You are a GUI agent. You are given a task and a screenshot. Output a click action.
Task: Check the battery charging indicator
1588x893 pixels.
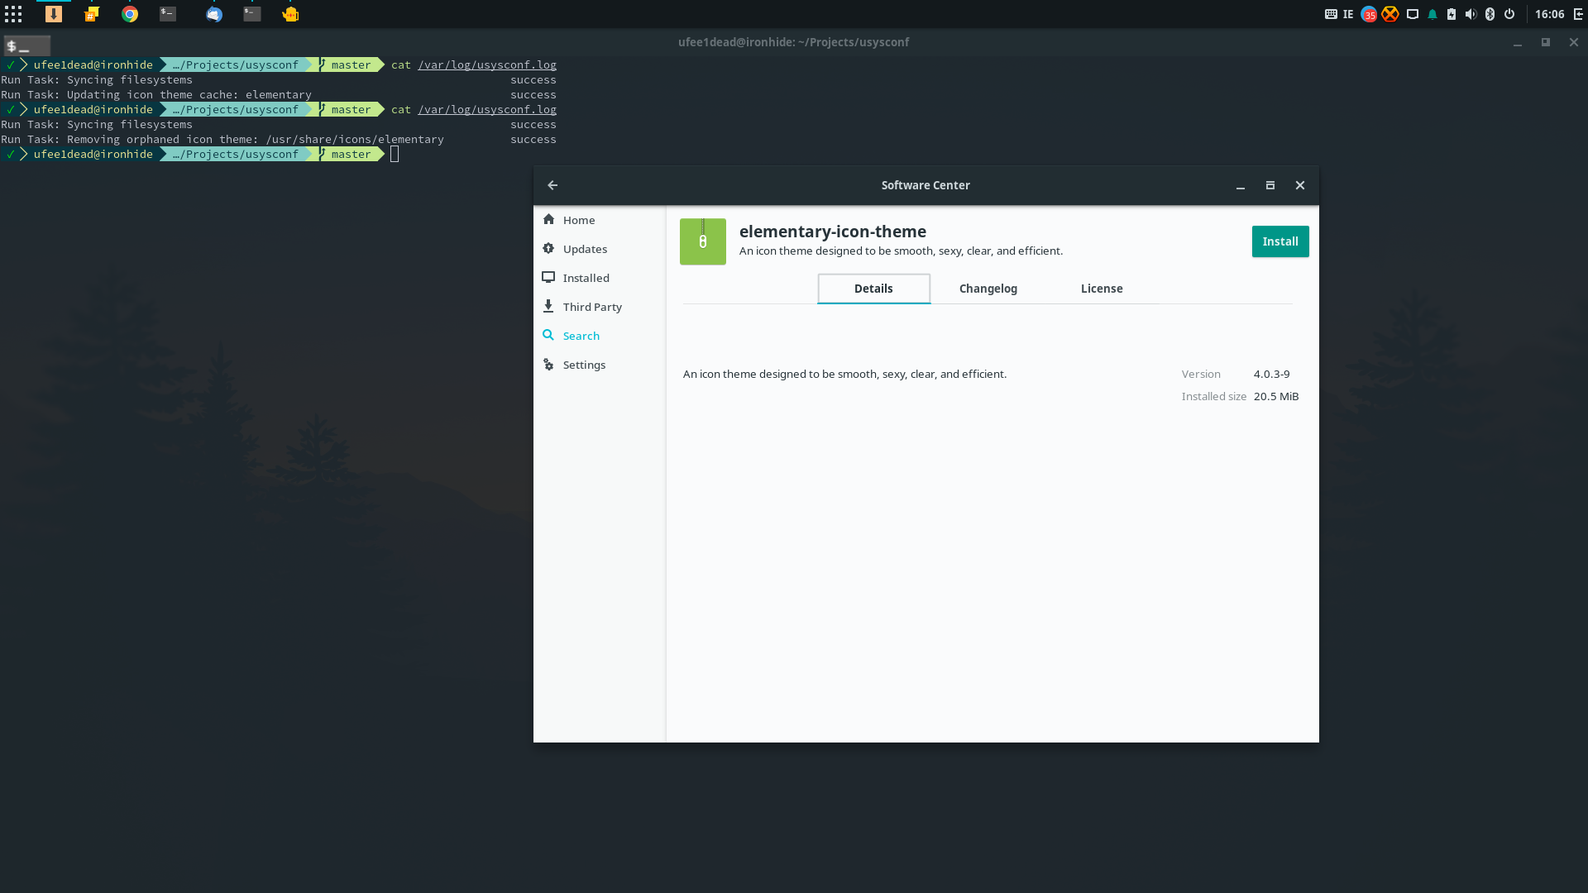[x=1452, y=14]
